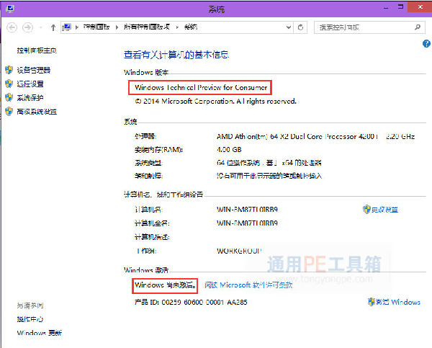This screenshot has height=348, width=432.
Task: Click 激活 Windows activation link
Action: pos(398,302)
